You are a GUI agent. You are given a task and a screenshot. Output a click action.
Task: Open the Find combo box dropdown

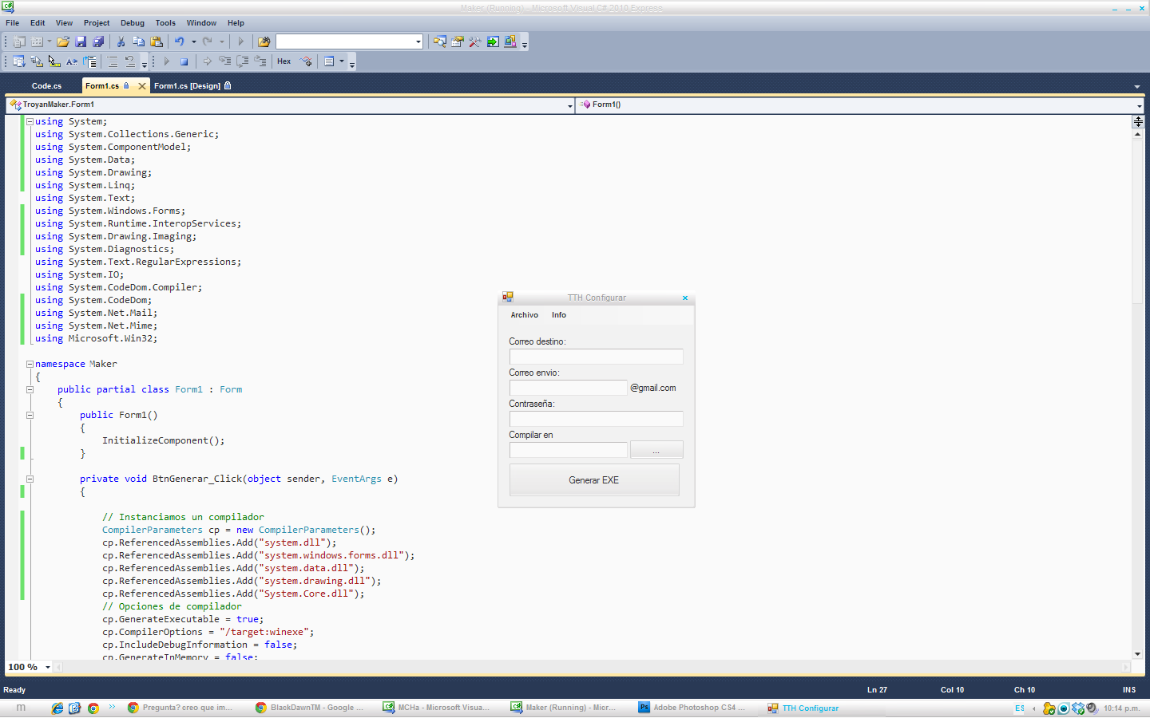tap(418, 41)
